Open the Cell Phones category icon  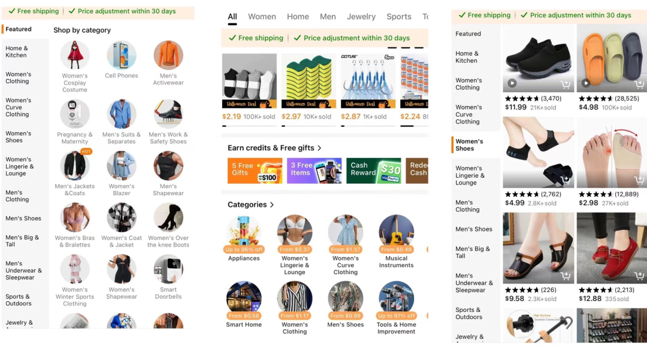tap(121, 55)
